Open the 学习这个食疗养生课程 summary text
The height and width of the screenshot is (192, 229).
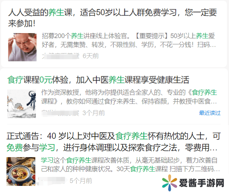[131, 165]
